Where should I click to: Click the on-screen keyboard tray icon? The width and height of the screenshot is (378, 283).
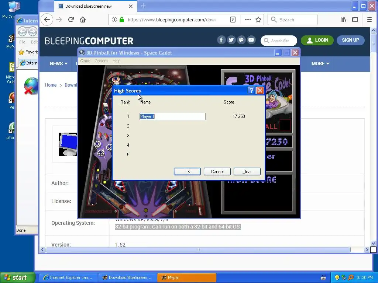tap(323, 278)
